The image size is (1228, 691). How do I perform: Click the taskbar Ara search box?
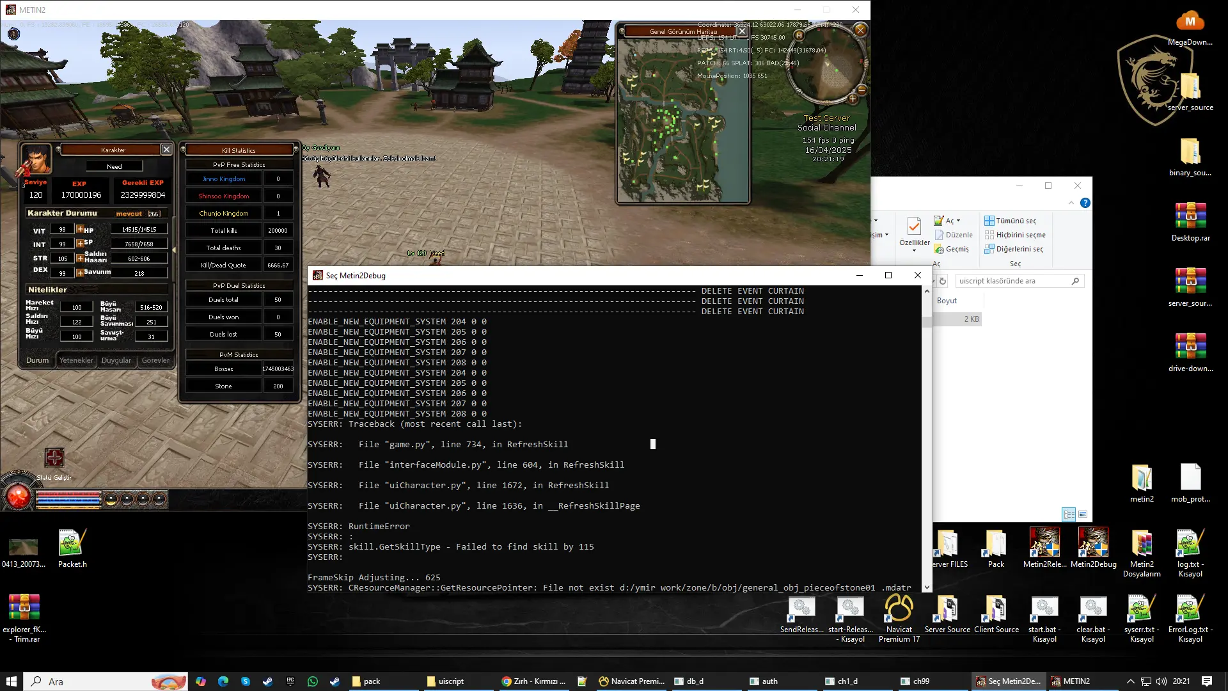click(x=106, y=681)
